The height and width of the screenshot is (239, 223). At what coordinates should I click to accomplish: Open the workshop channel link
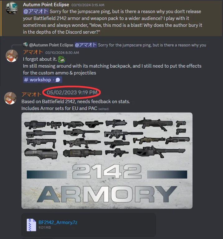pyautogui.click(x=40, y=80)
